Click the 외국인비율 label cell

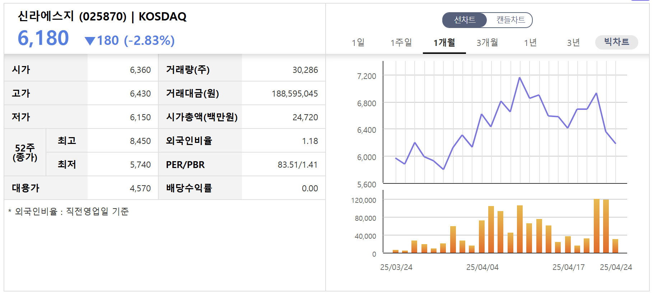(200, 141)
